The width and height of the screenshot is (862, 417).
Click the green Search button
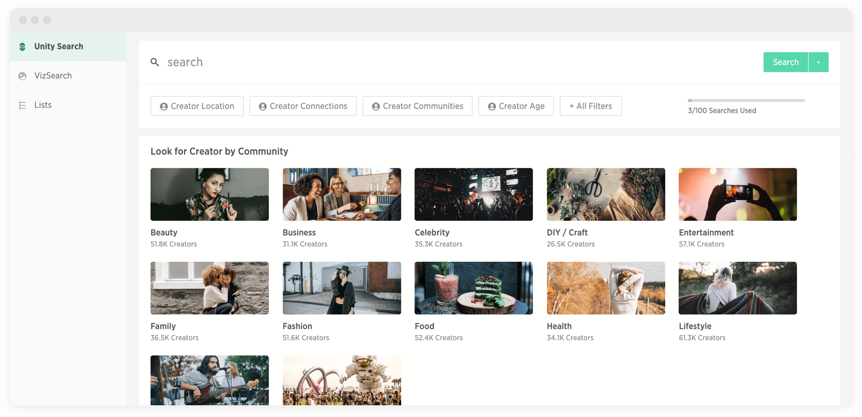786,62
